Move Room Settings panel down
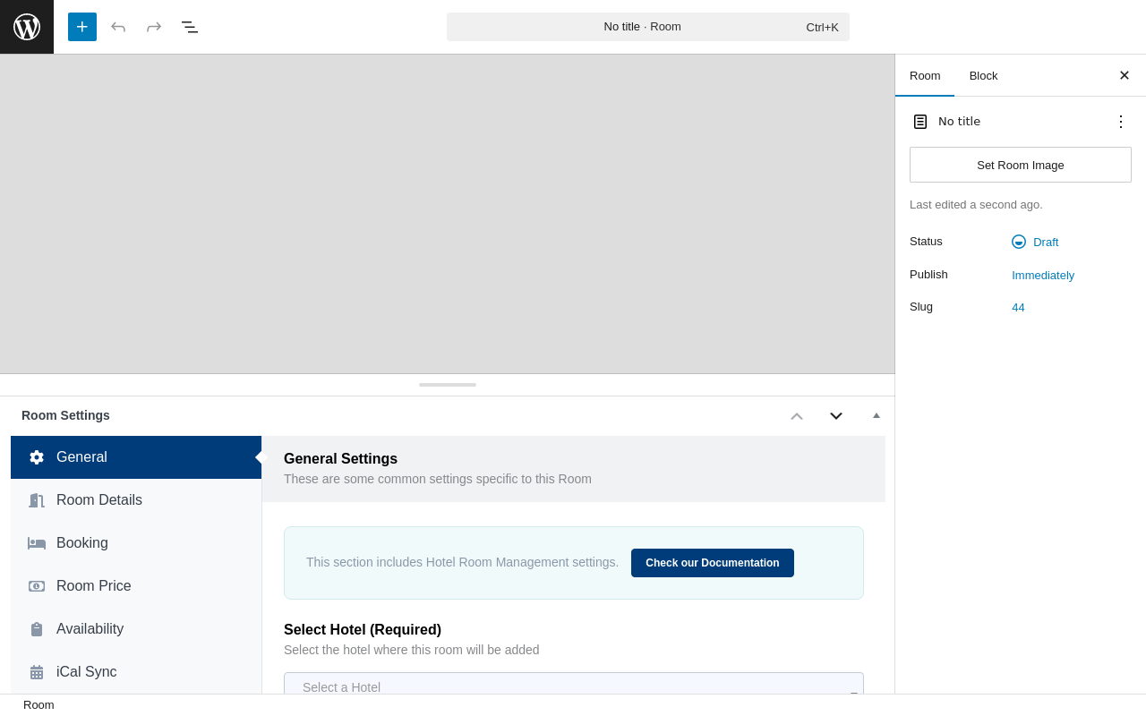This screenshot has height=716, width=1146. [836, 415]
